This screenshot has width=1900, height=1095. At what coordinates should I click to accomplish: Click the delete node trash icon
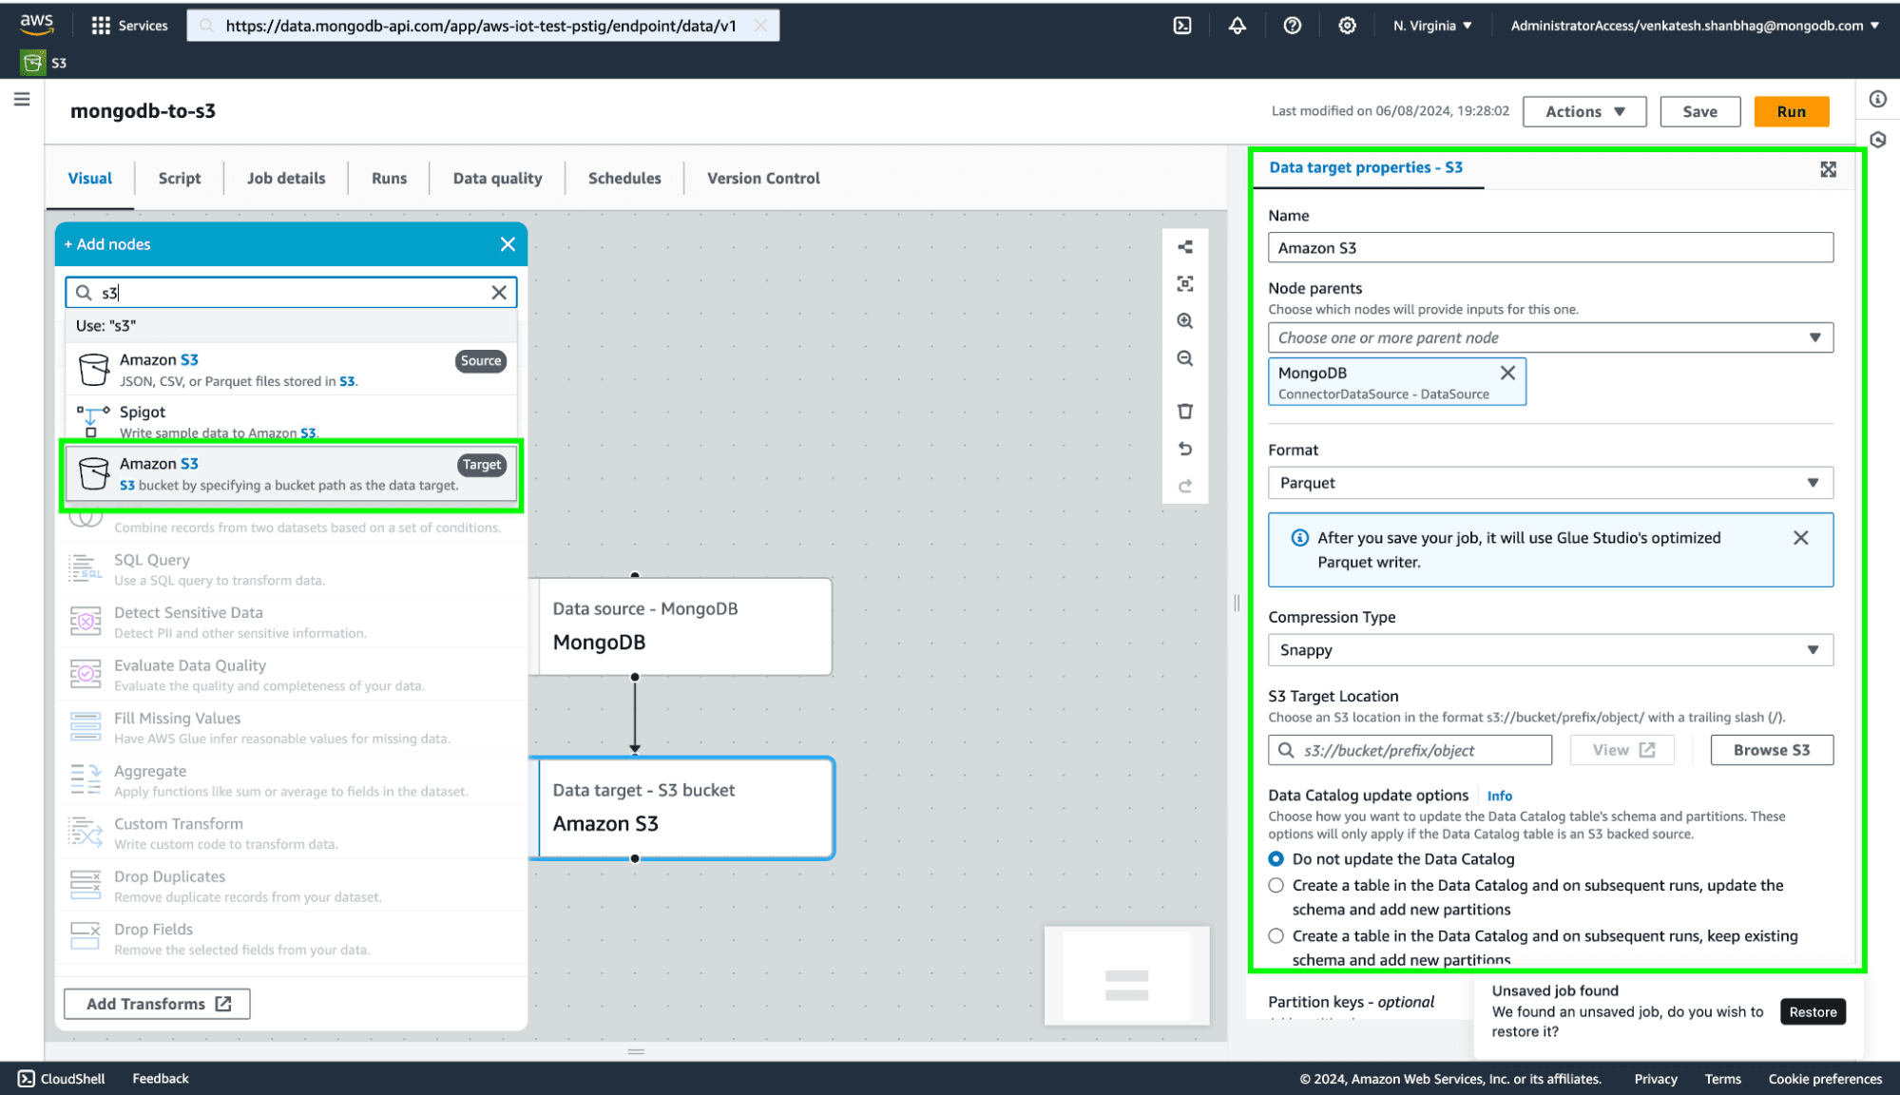pos(1184,412)
